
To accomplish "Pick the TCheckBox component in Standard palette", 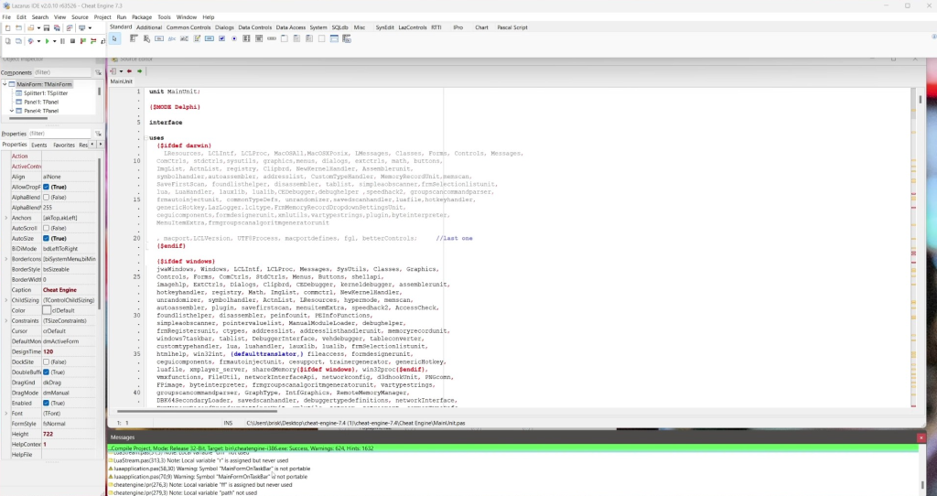I will coord(223,38).
